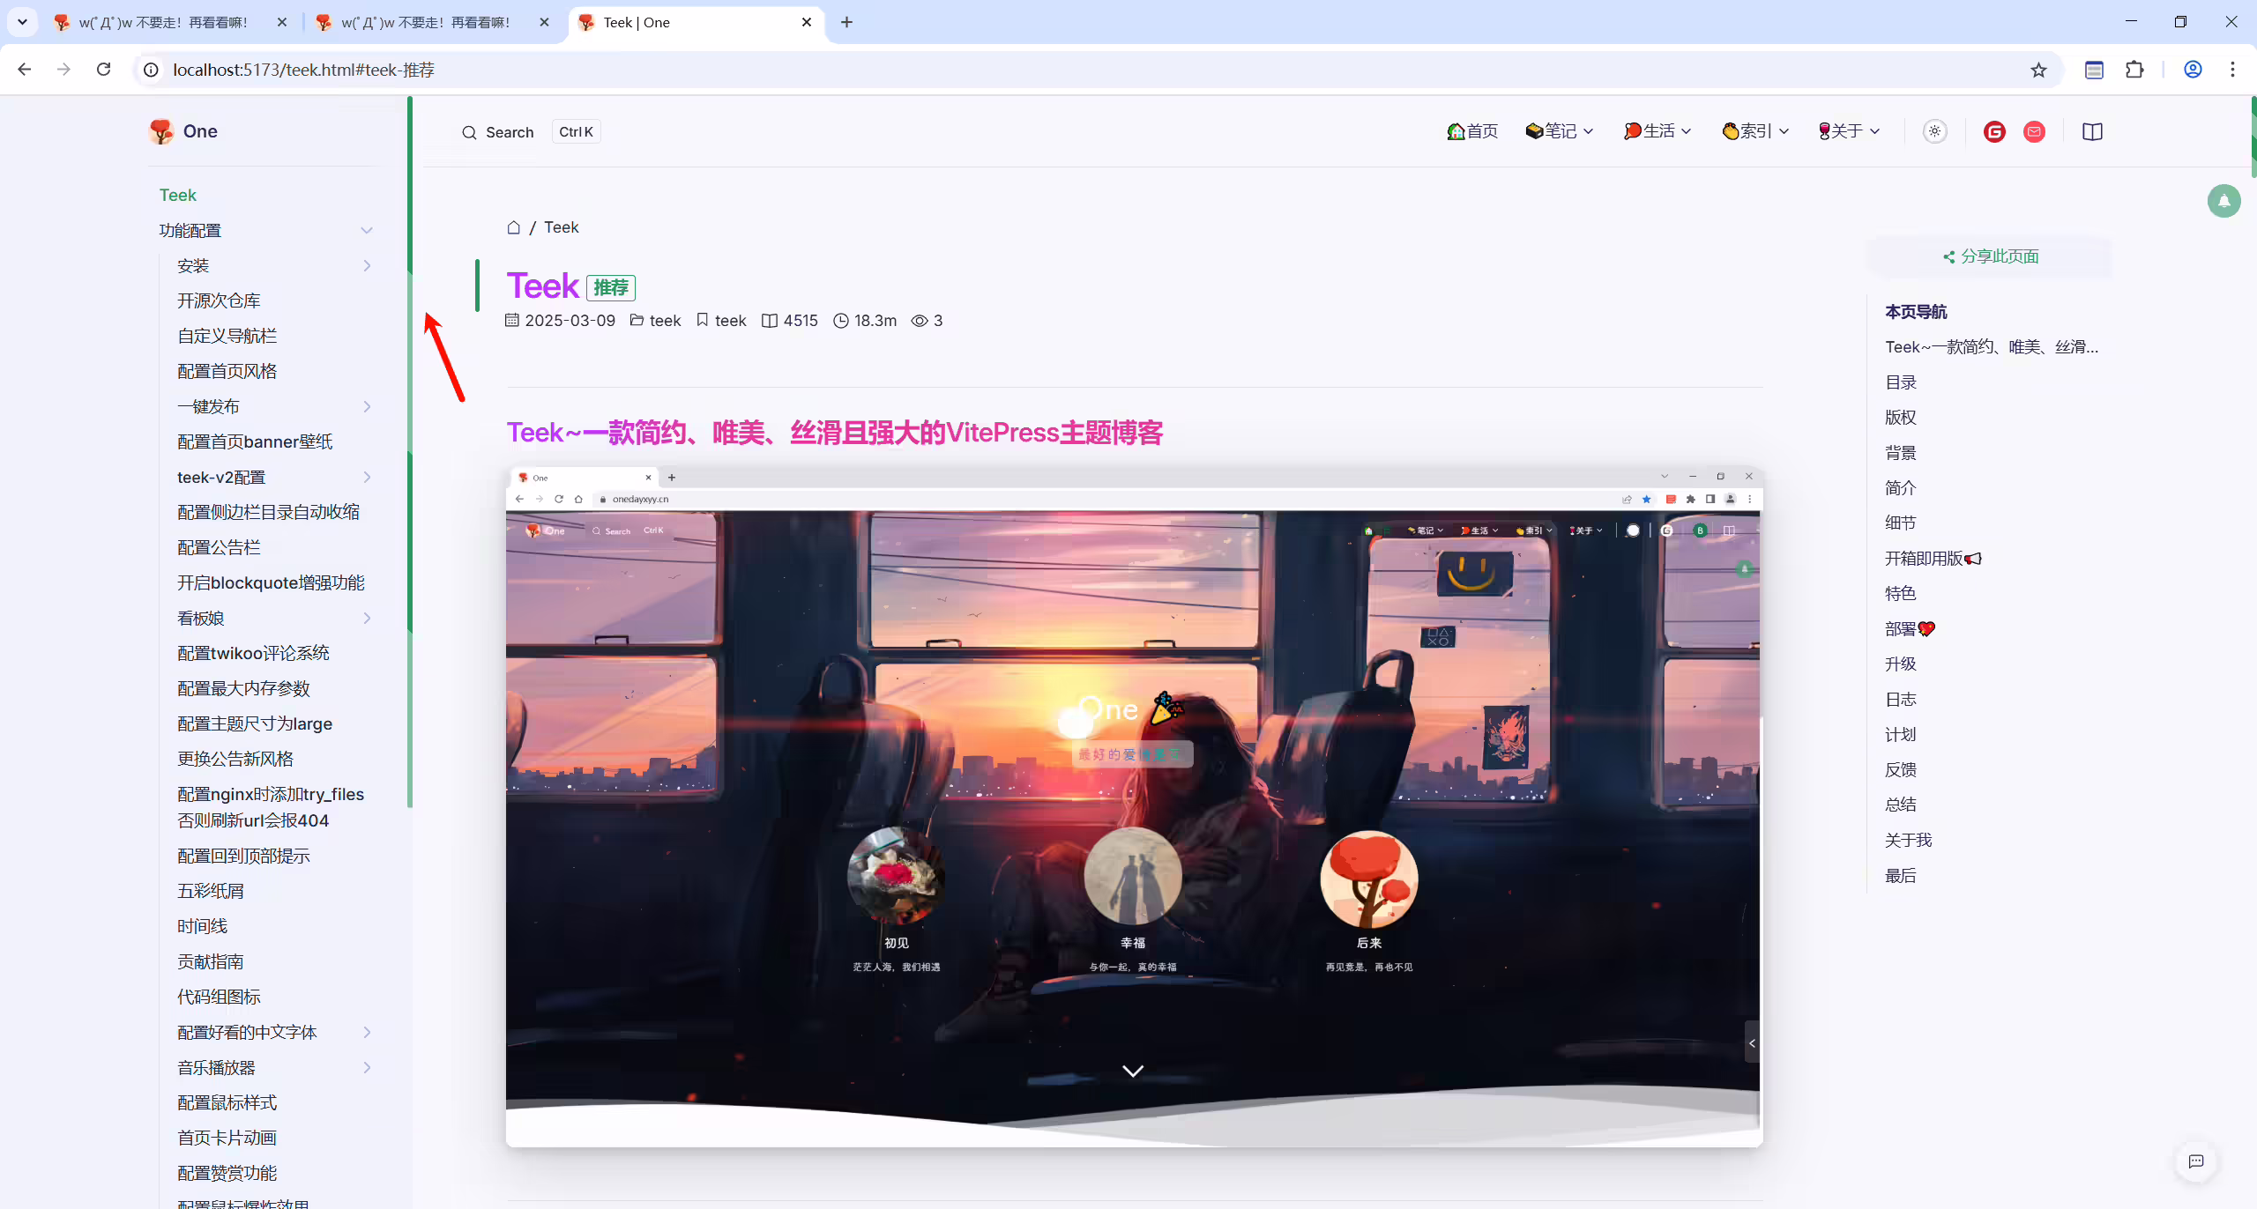2257x1209 pixels.
Task: Open the comment bubble floating button
Action: 2195,1161
